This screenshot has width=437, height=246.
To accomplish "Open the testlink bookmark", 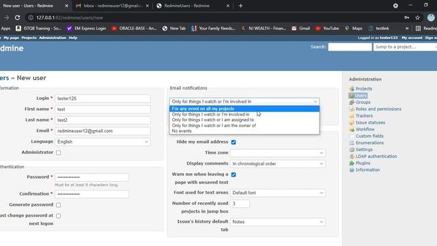I will 378,28.
